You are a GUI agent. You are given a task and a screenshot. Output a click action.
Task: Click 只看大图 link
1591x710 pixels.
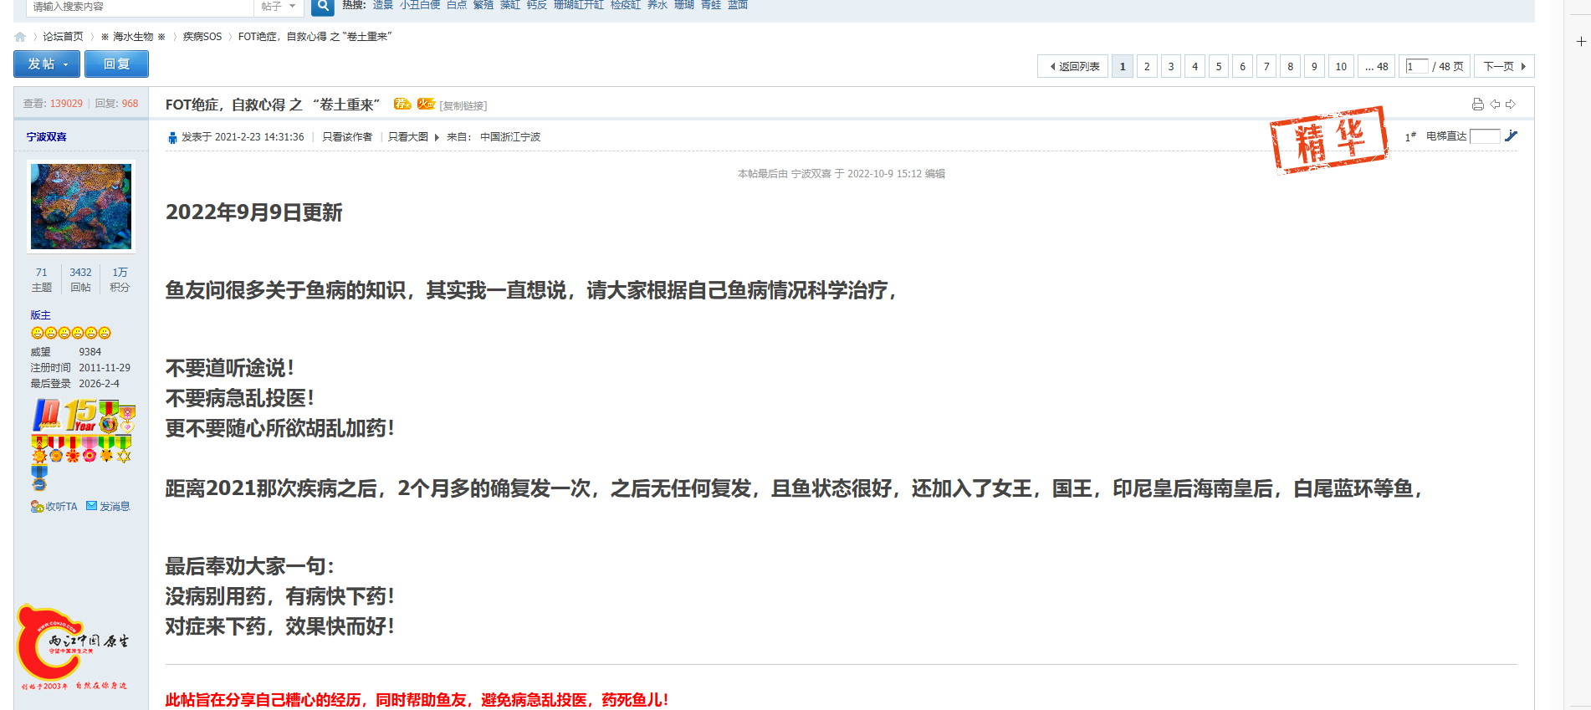click(408, 137)
